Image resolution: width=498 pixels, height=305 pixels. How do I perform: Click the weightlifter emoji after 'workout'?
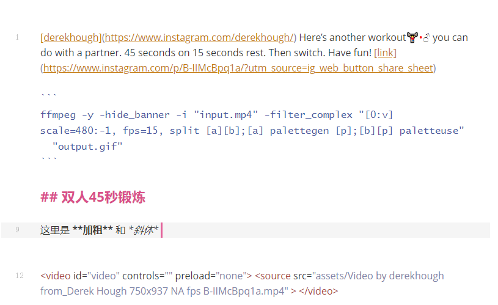pyautogui.click(x=413, y=37)
